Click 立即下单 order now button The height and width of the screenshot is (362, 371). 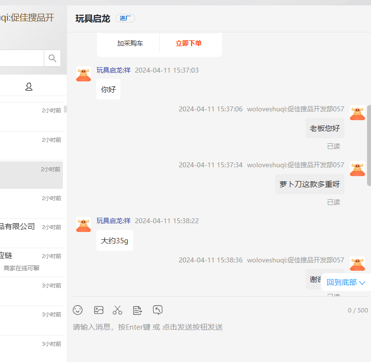pyautogui.click(x=189, y=43)
